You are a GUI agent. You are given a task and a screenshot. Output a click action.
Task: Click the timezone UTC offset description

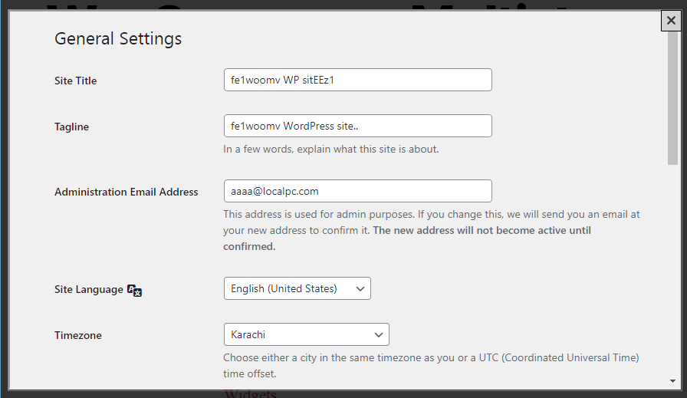point(431,366)
